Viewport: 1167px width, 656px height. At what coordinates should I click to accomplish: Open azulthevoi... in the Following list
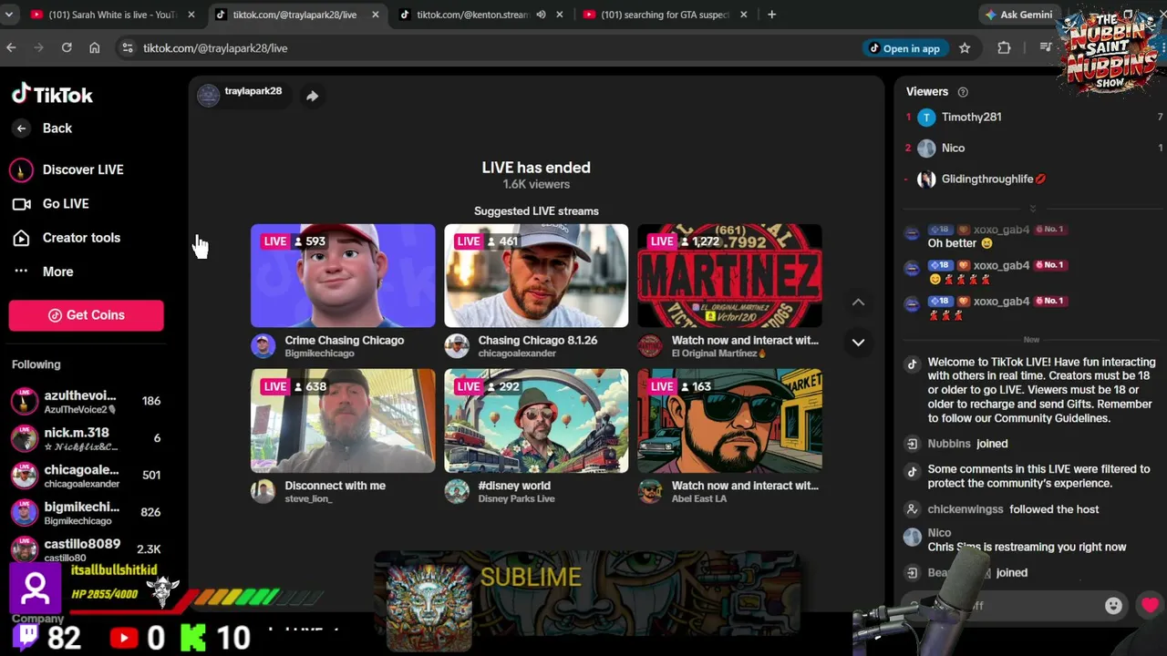[87, 401]
